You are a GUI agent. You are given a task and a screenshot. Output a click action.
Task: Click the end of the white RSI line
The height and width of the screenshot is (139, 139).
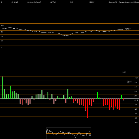[123, 30]
